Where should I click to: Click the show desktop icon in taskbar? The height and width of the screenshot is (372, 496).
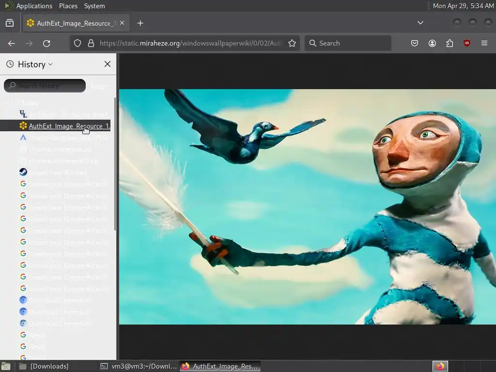6,366
